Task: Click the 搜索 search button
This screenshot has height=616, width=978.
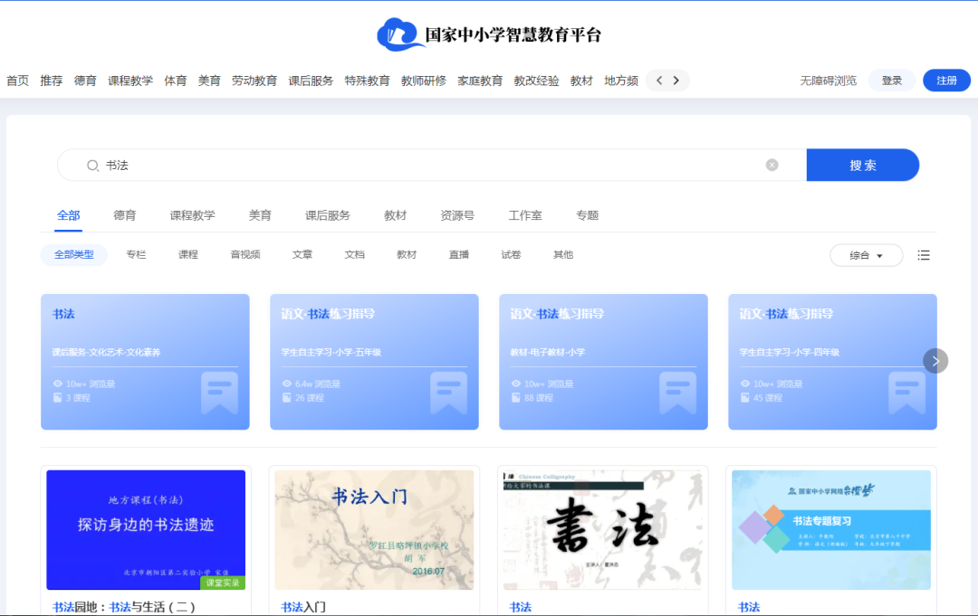Action: [x=862, y=165]
